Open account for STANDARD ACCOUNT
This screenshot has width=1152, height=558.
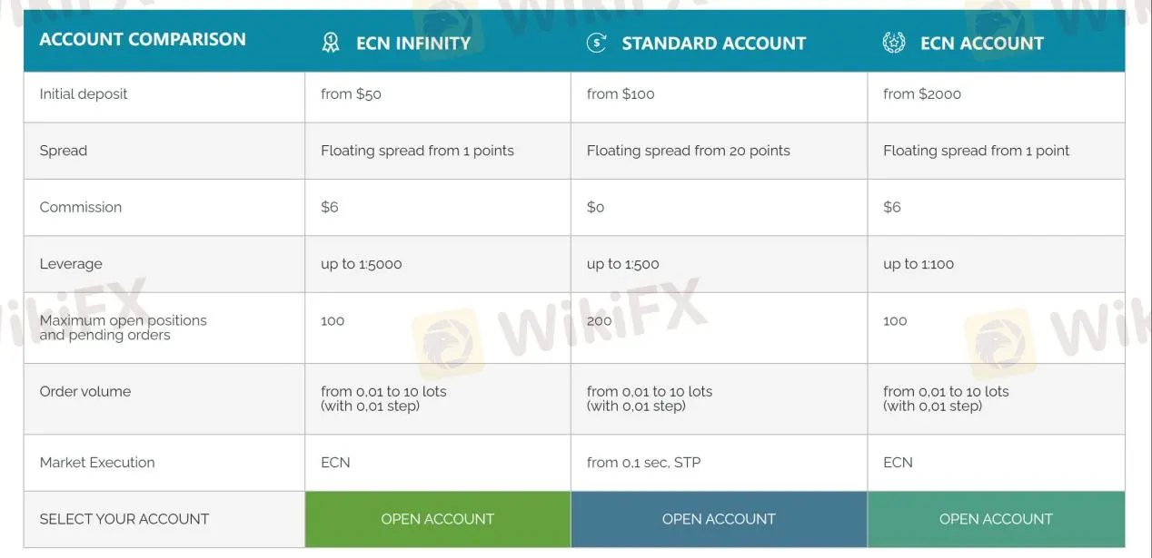pyautogui.click(x=719, y=519)
